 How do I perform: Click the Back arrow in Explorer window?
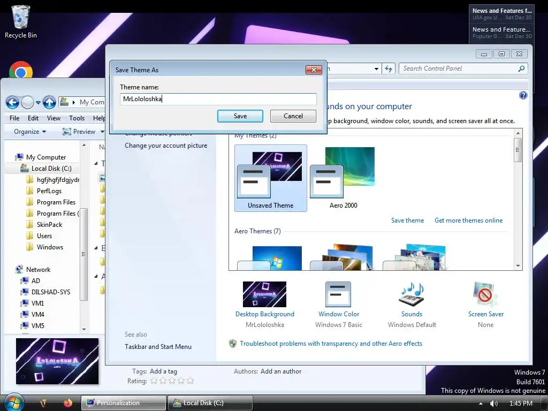coord(13,102)
